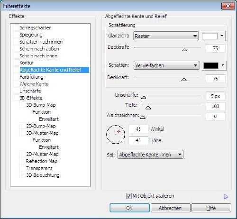The image size is (237, 219).
Task: Open the Schatten blend mode dropdown
Action: (x=166, y=65)
